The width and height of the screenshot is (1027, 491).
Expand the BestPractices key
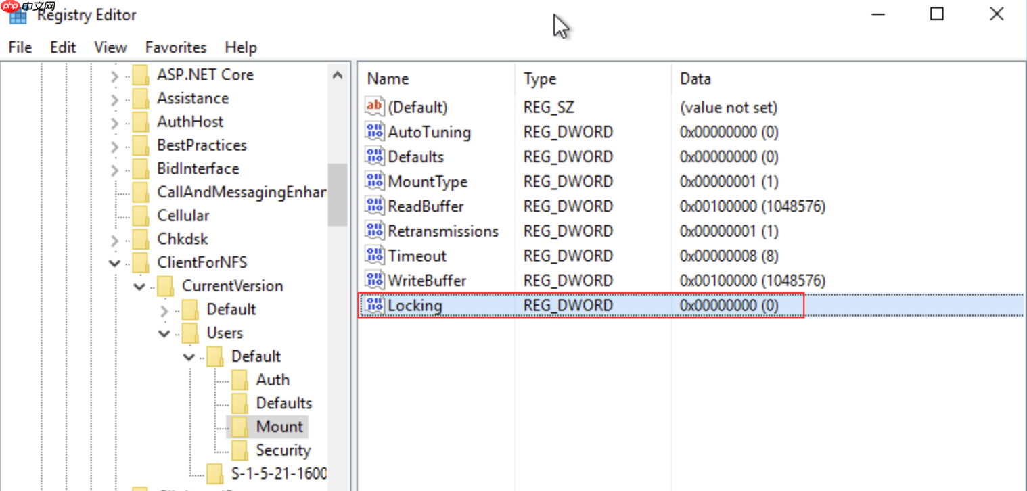click(x=115, y=147)
